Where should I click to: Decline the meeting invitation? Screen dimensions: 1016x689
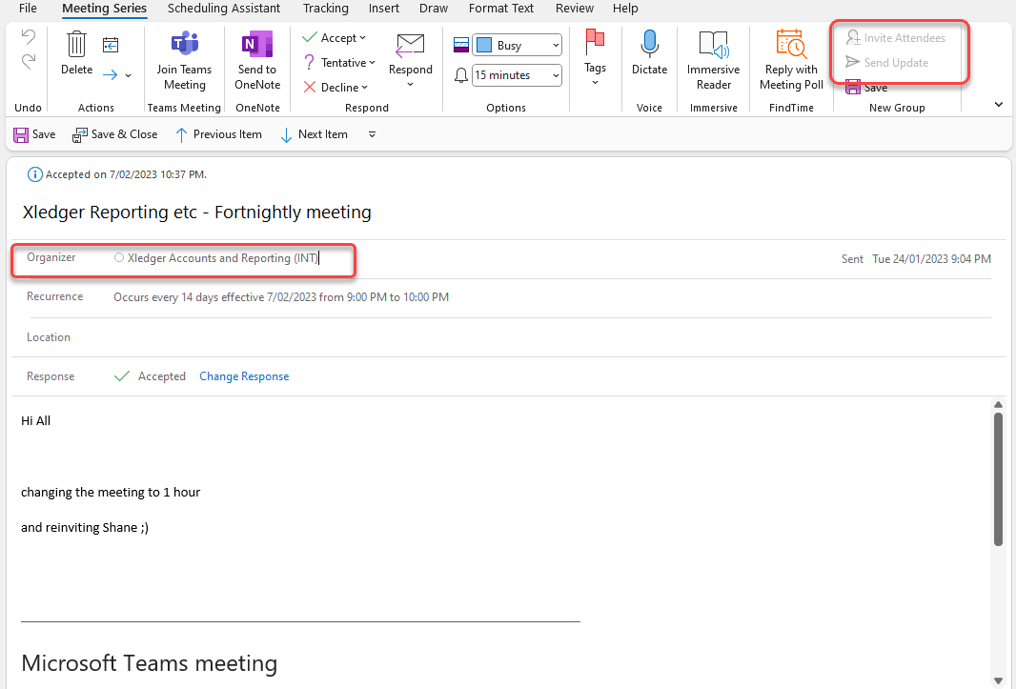point(331,87)
